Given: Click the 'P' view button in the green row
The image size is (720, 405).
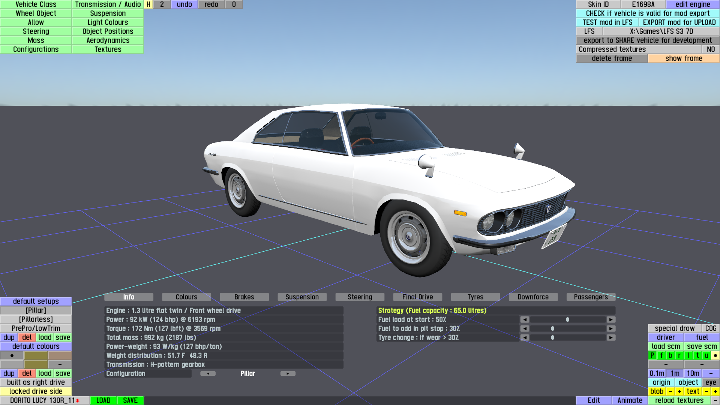Looking at the screenshot, I should point(652,355).
